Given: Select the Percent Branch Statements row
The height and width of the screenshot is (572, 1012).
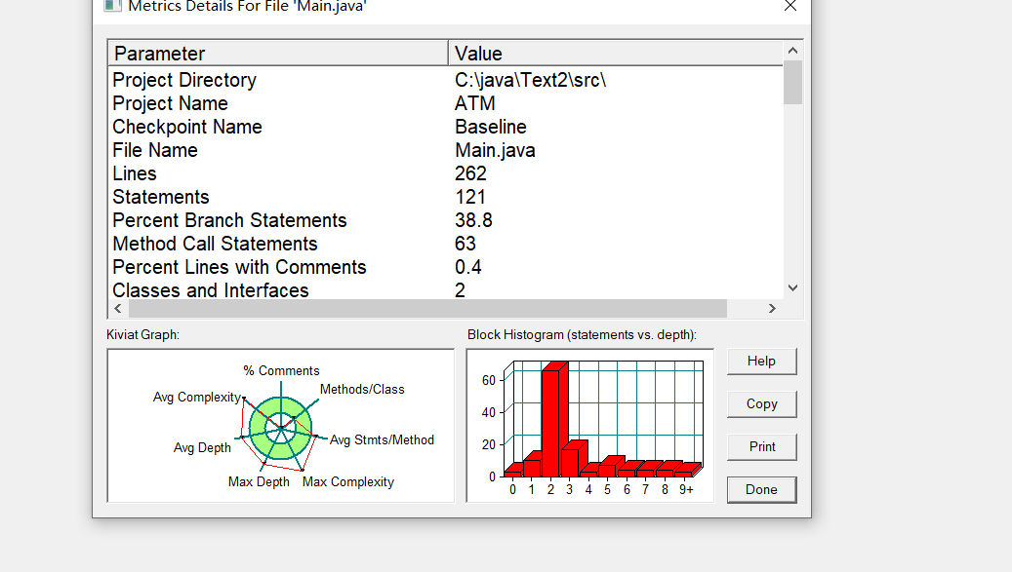Looking at the screenshot, I should pyautogui.click(x=446, y=220).
